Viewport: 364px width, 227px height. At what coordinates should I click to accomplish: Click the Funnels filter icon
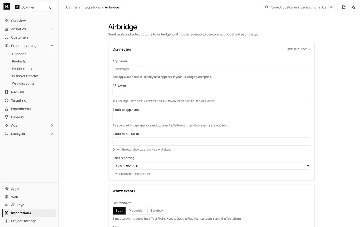pos(7,117)
